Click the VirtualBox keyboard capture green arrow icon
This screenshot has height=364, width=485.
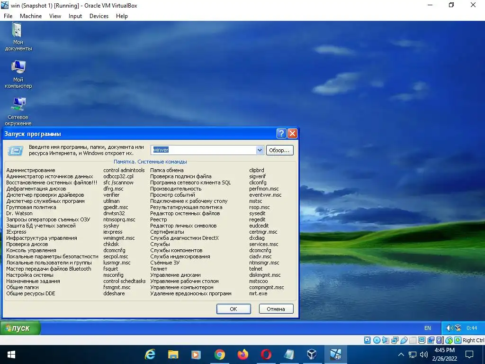pyautogui.click(x=458, y=340)
